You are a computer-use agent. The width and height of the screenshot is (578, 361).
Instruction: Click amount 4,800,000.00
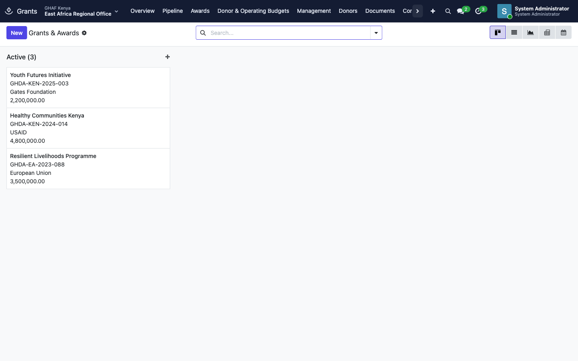coord(27,141)
